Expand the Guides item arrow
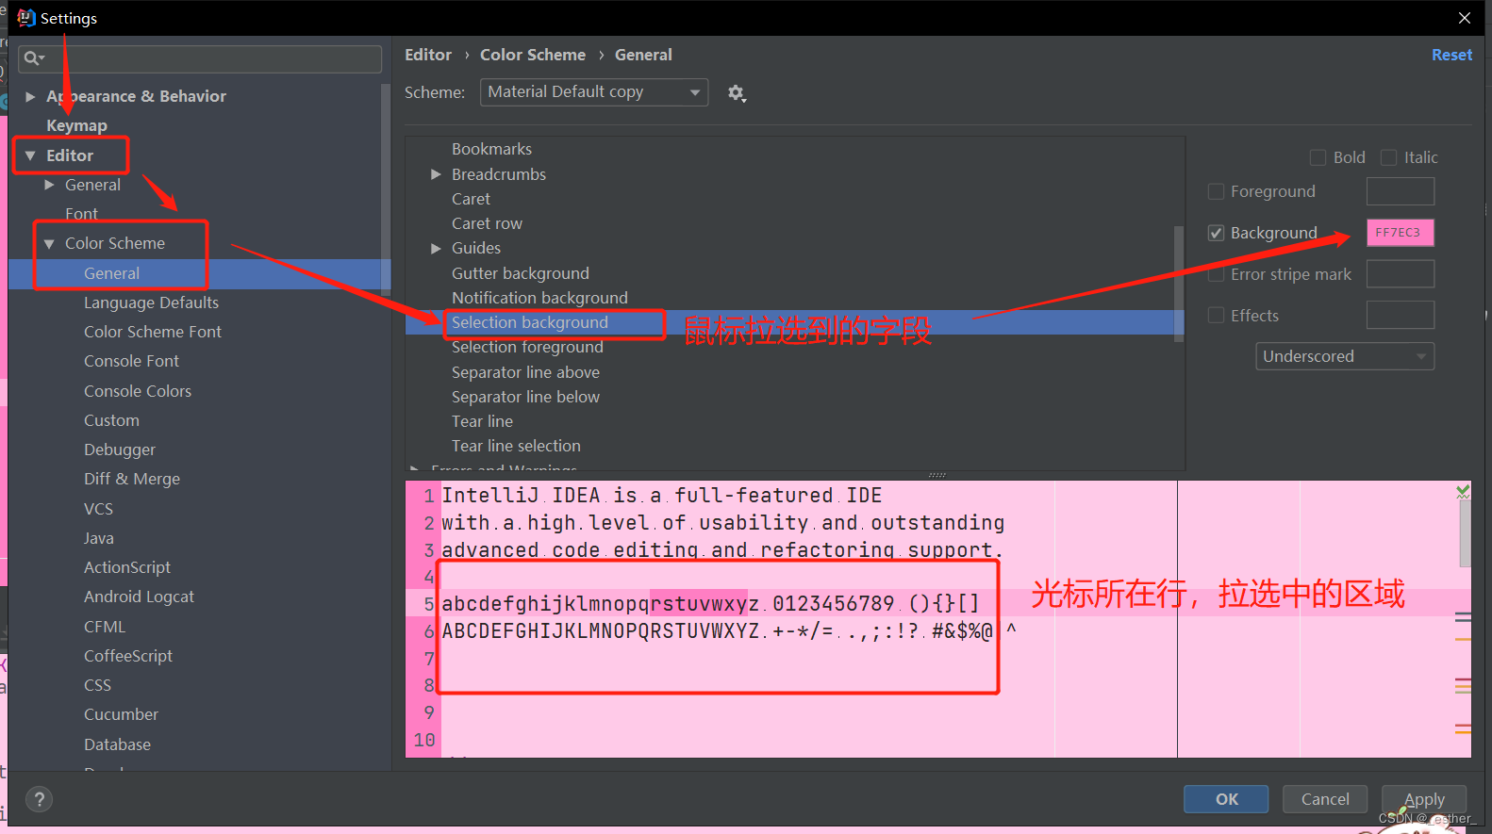 pos(436,248)
